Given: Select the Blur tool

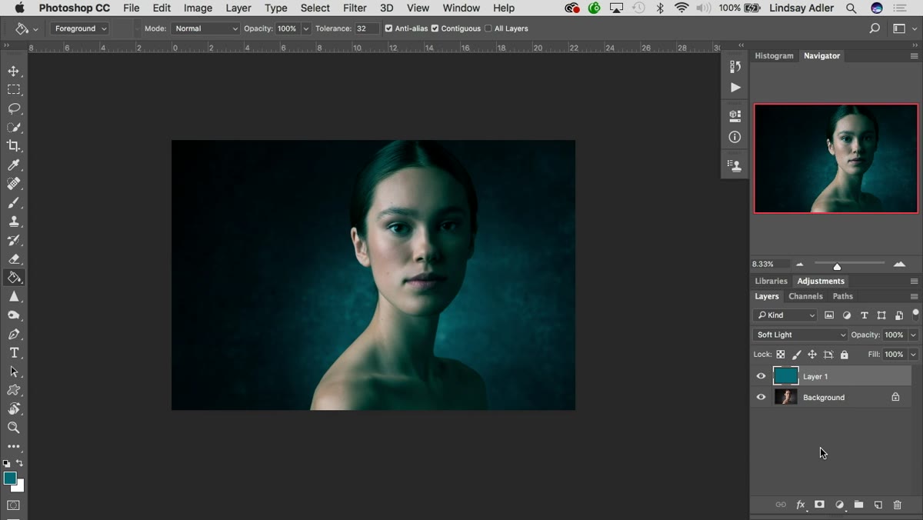Looking at the screenshot, I should pos(14,297).
